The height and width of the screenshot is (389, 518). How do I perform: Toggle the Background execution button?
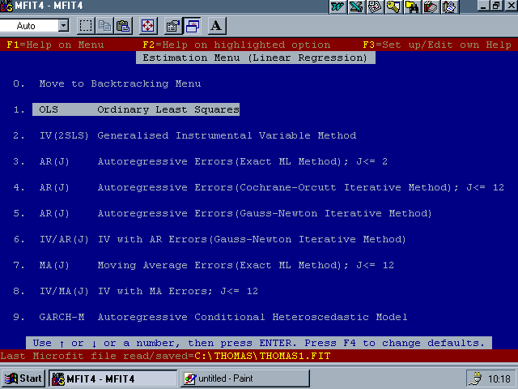(192, 26)
